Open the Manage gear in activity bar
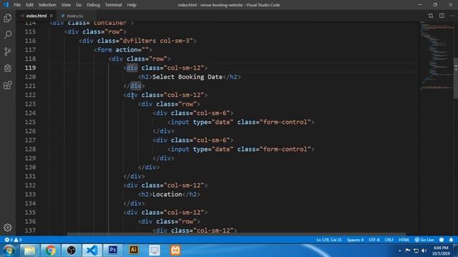 click(8, 227)
